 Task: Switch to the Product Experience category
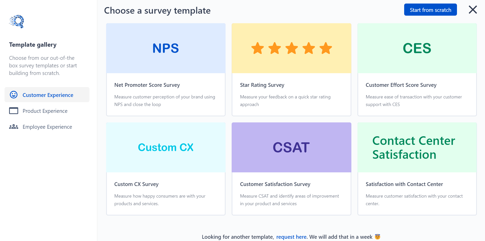coord(45,111)
